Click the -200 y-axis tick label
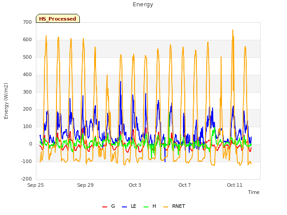The height and width of the screenshot is (215, 287). [x=26, y=179]
